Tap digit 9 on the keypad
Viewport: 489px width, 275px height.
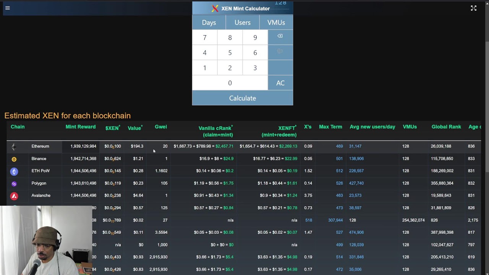click(255, 37)
